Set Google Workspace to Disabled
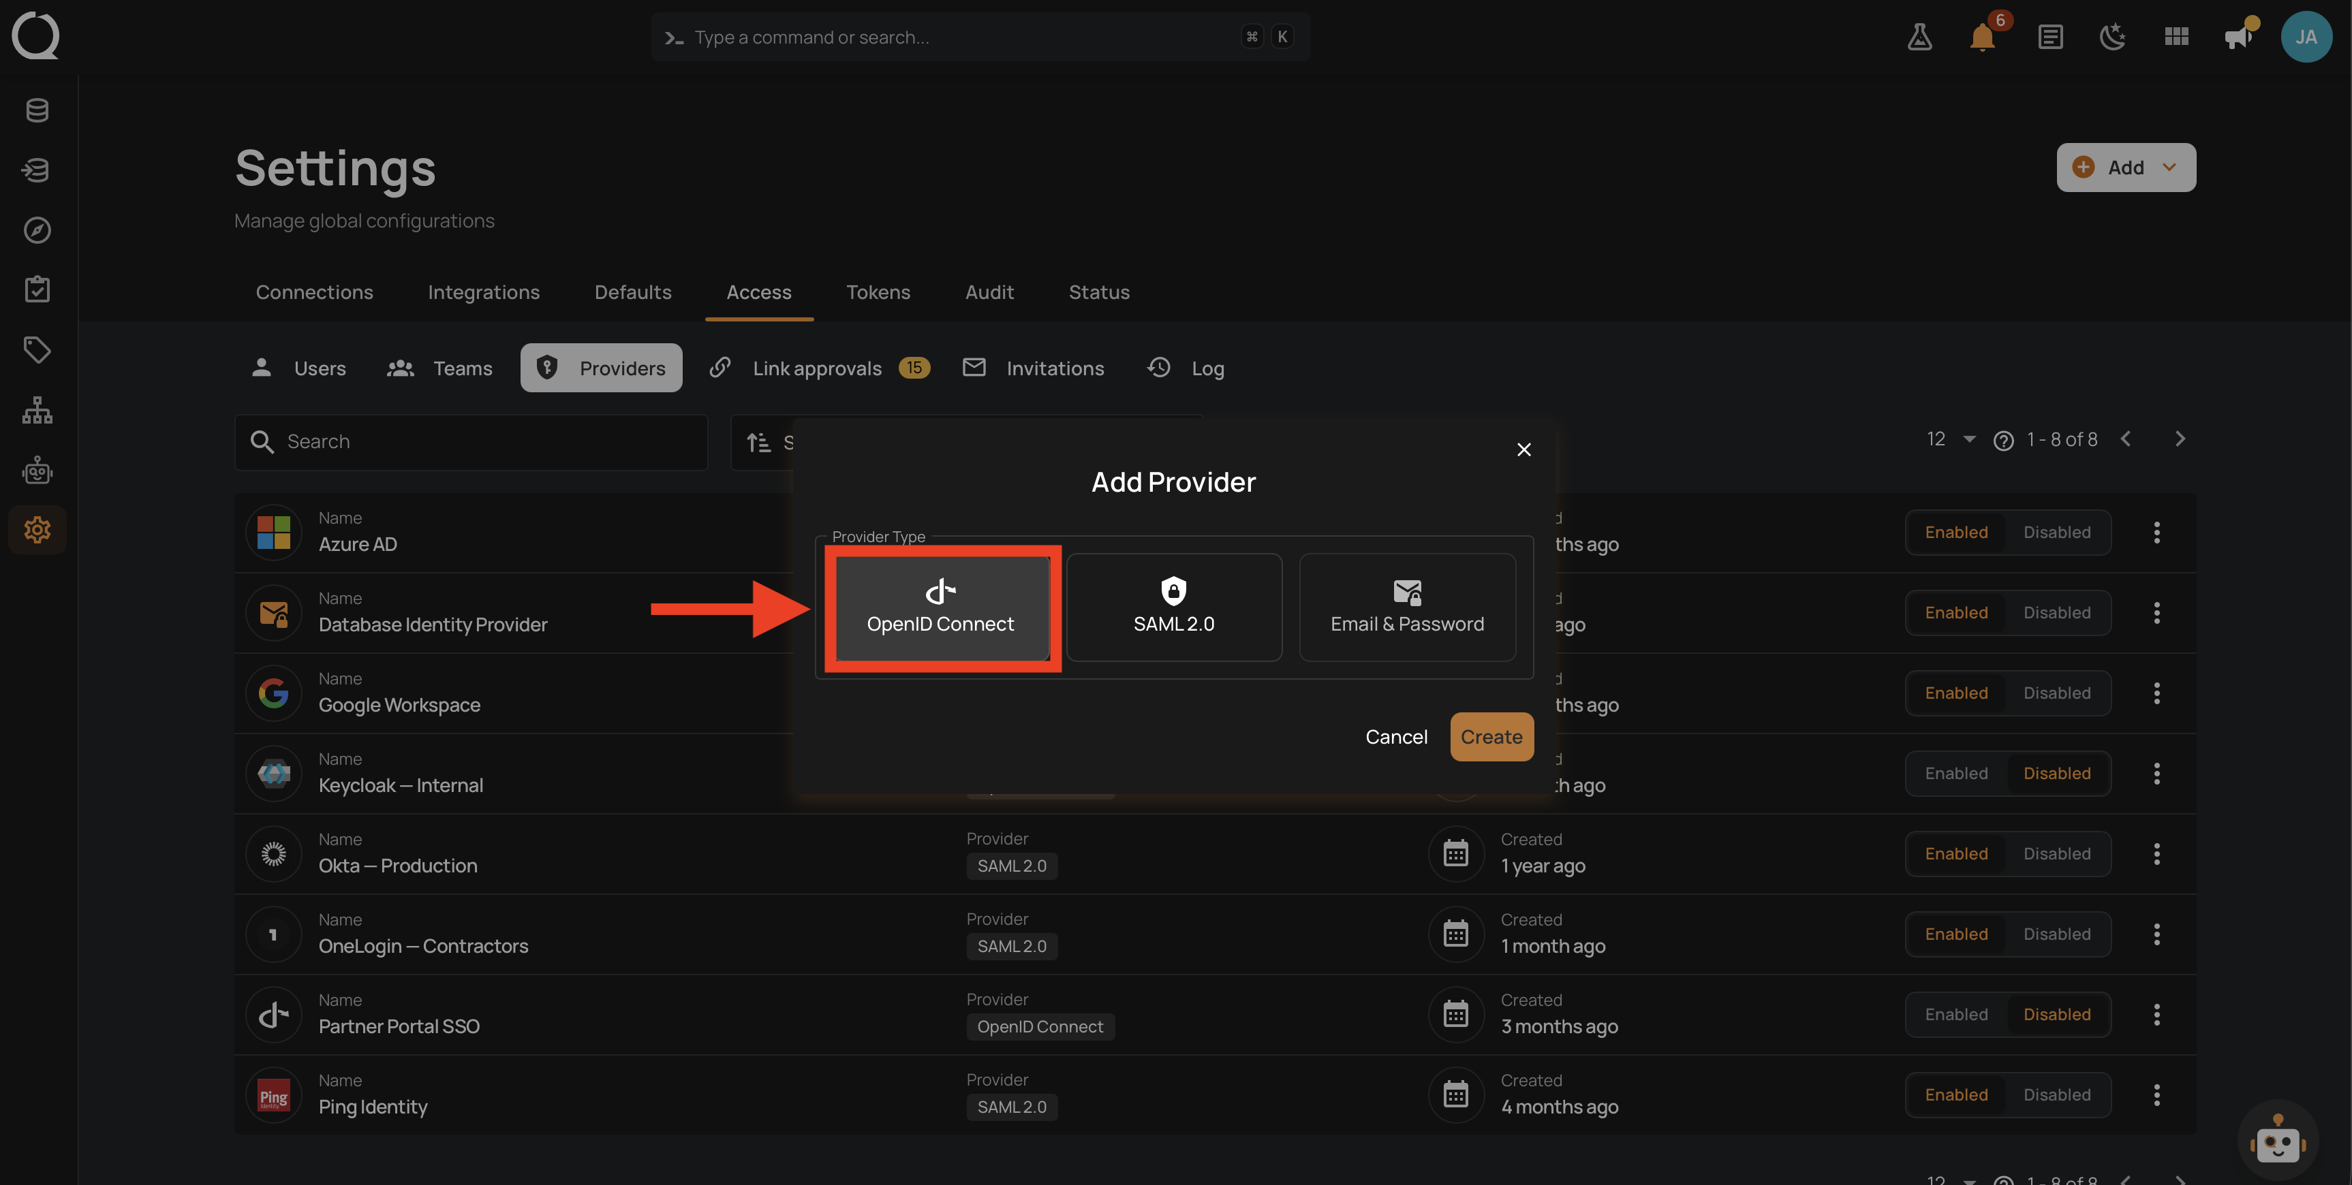The image size is (2352, 1185). (2056, 693)
